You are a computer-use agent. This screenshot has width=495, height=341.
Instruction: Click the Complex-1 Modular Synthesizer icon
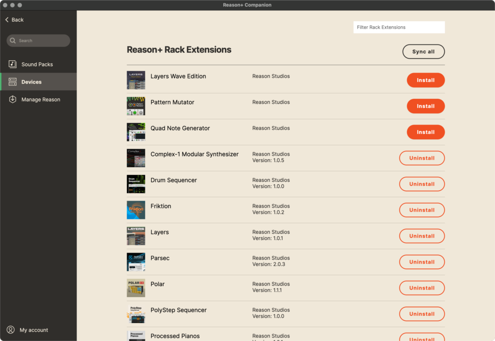(x=136, y=158)
